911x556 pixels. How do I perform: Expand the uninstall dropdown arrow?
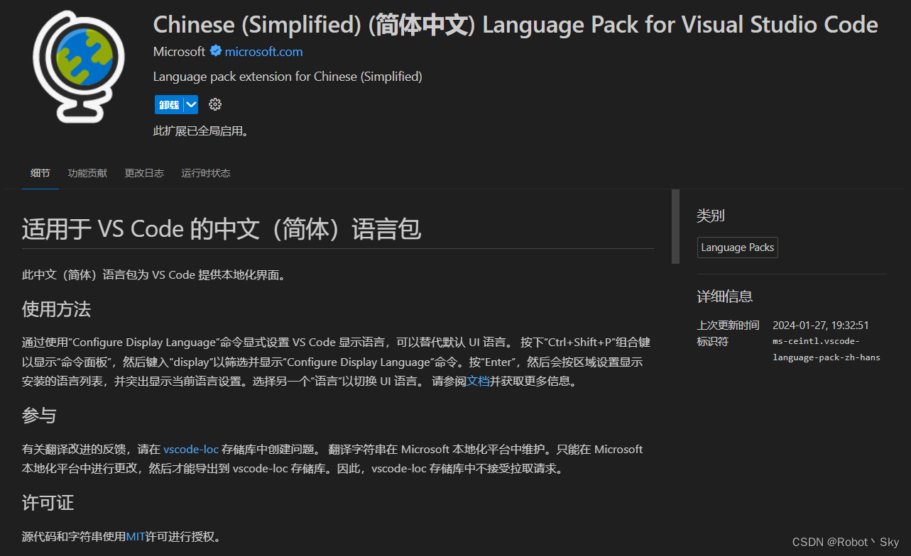coord(191,105)
